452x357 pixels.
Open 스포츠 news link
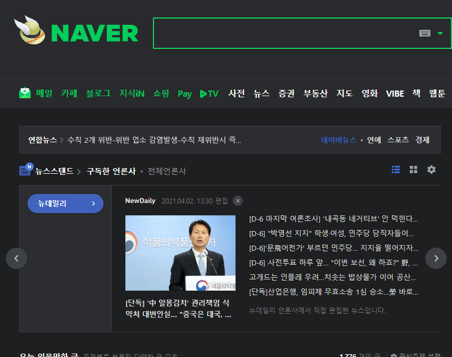pos(398,140)
